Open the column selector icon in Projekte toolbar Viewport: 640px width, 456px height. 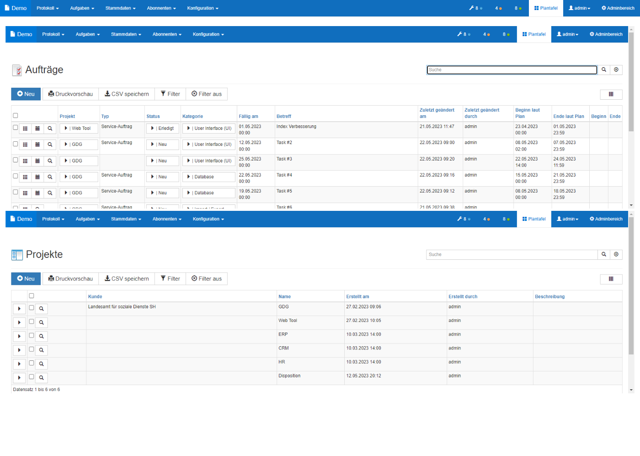click(x=611, y=279)
